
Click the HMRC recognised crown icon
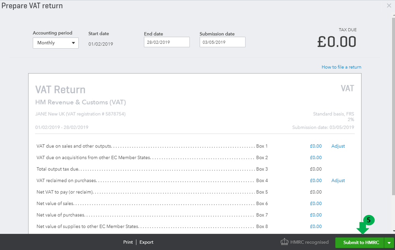click(x=284, y=242)
